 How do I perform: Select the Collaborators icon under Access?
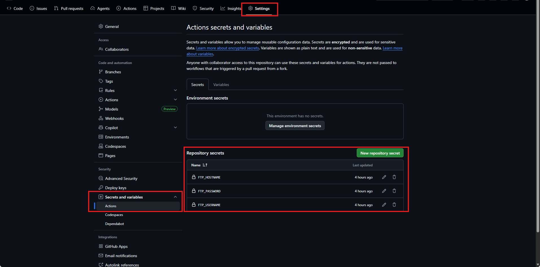tap(101, 49)
